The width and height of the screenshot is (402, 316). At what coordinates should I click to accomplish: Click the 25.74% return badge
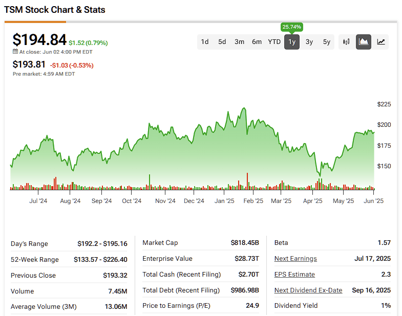click(292, 27)
